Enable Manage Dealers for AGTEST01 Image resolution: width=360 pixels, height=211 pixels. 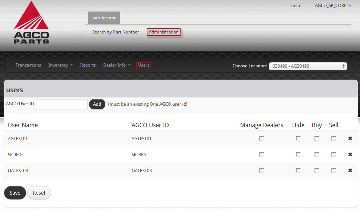261,138
